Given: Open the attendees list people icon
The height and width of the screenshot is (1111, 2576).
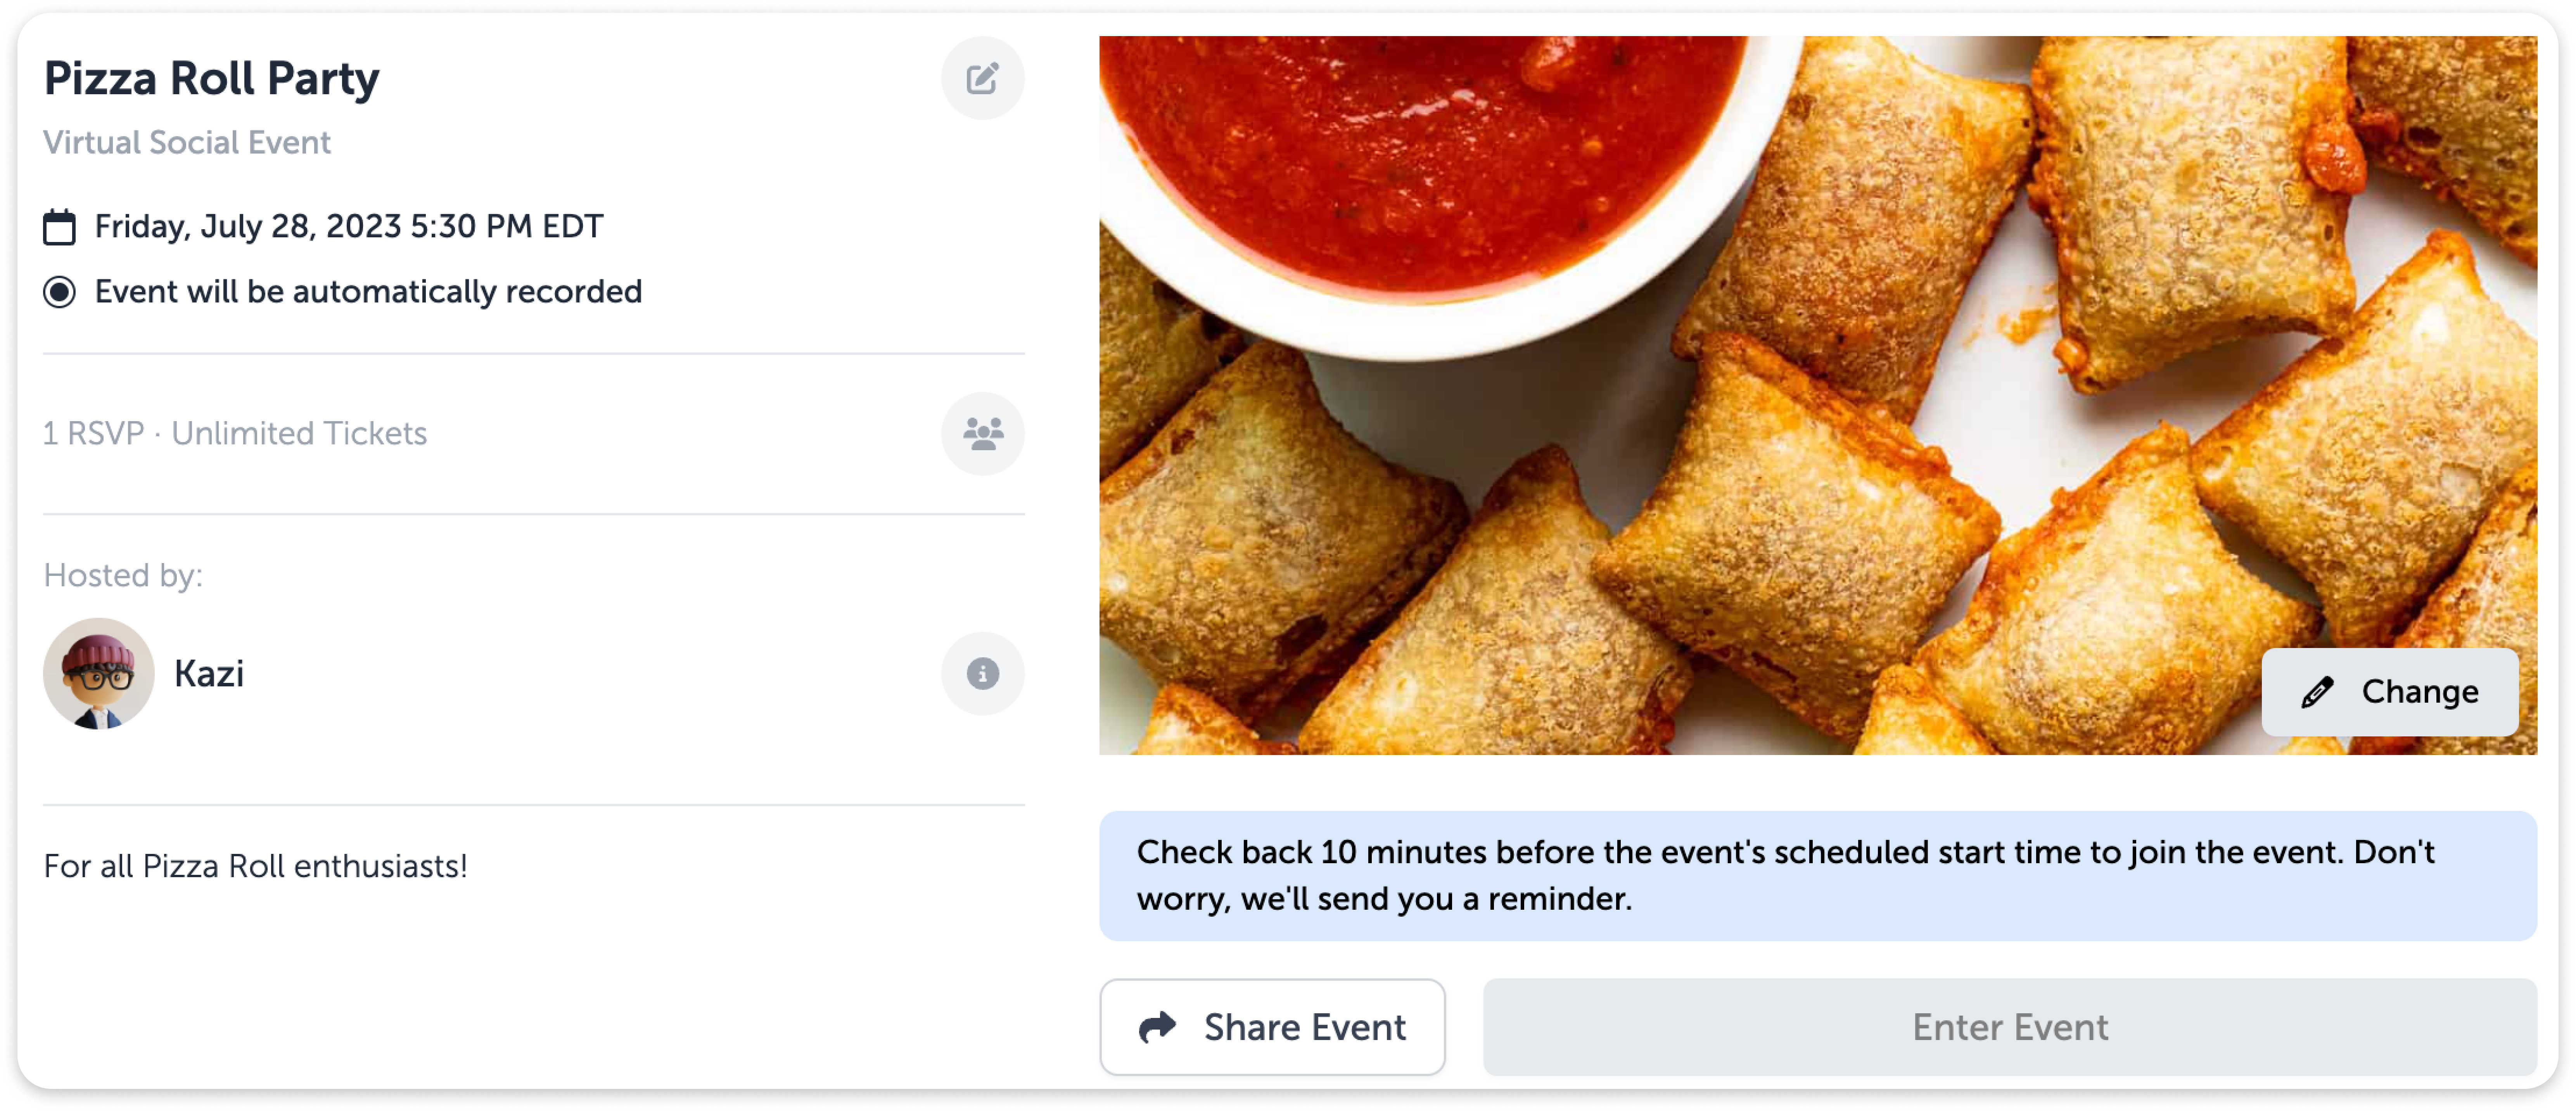Looking at the screenshot, I should pos(982,433).
